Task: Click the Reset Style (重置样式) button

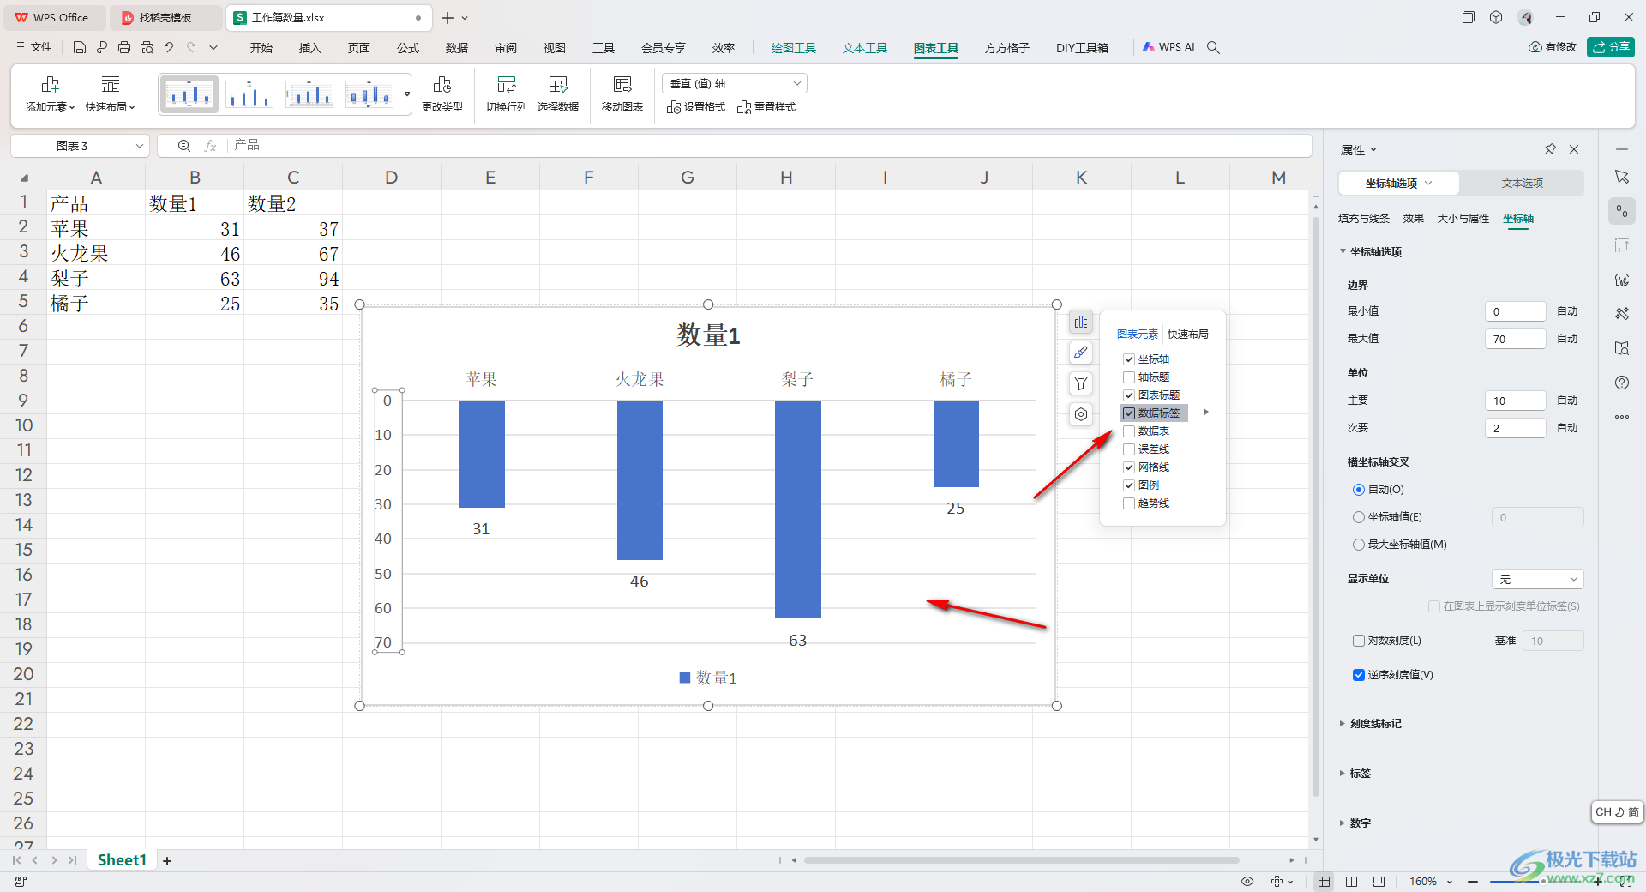Action: (766, 107)
